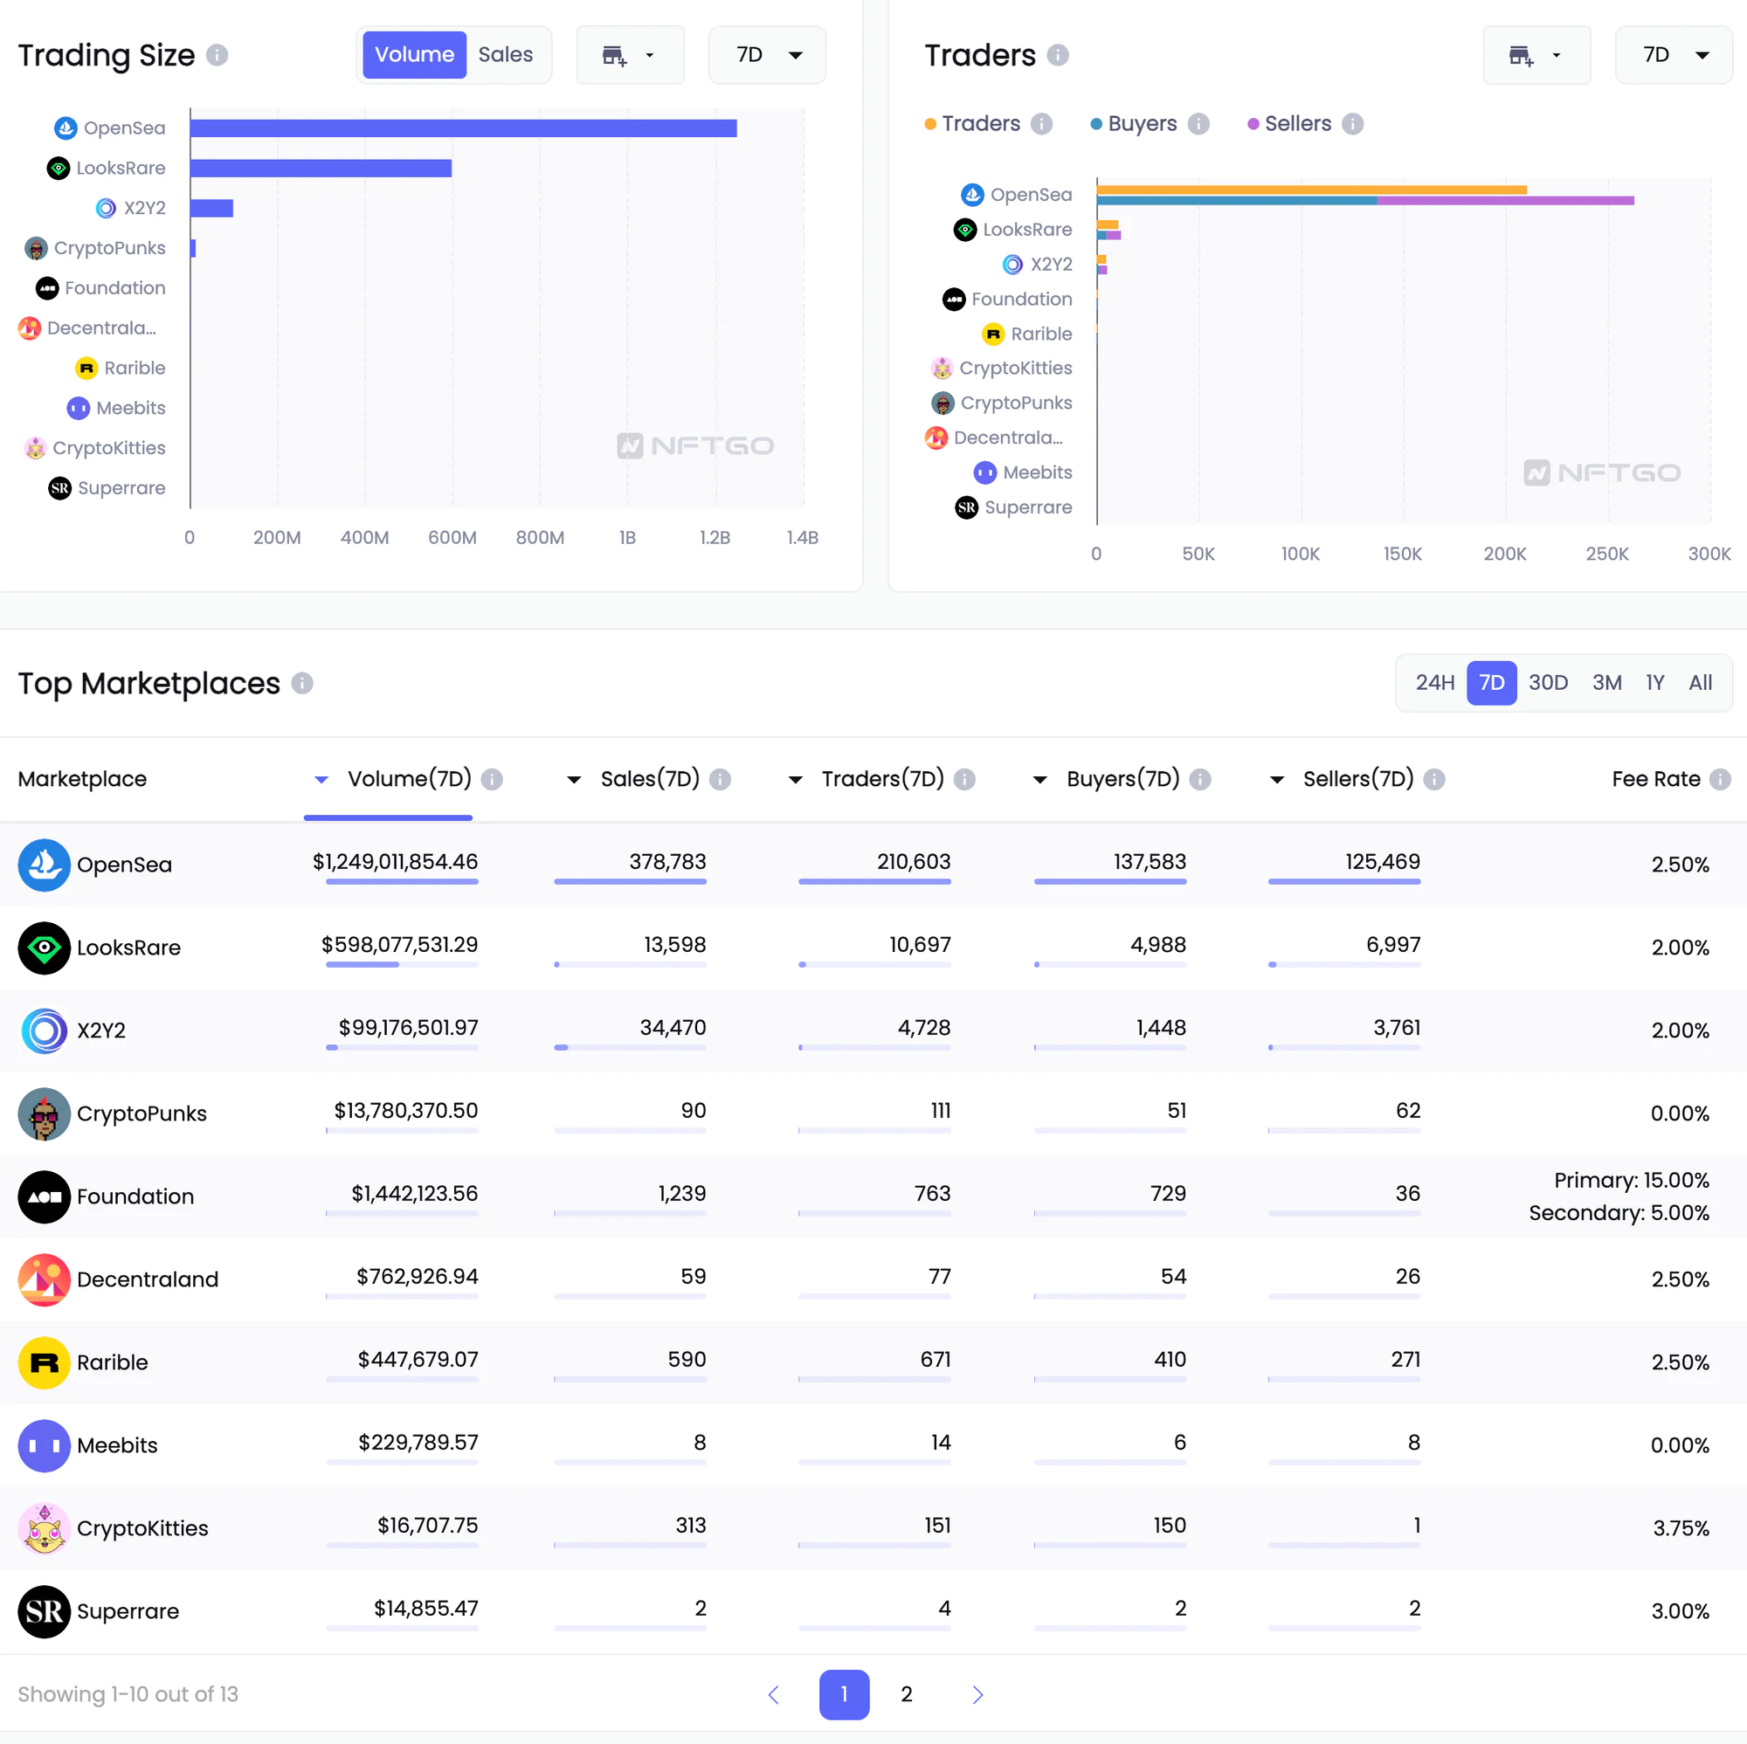Image resolution: width=1747 pixels, height=1744 pixels.
Task: Select the Volume toggle in Trading Size
Action: tap(414, 55)
